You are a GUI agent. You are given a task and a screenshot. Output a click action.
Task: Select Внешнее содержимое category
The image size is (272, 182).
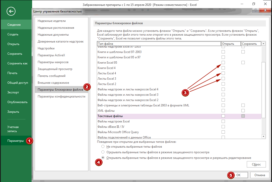pos(61,83)
